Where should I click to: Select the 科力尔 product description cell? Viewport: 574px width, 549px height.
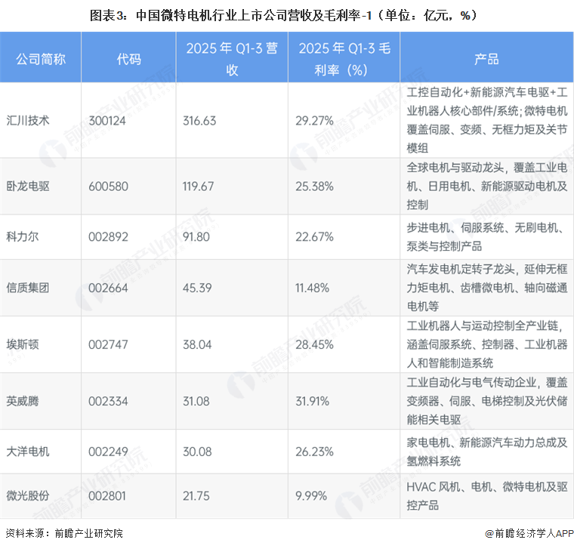[487, 237]
